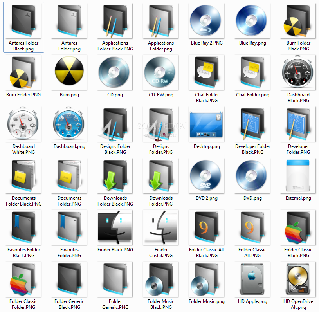
Task: Click the 'Burn Folder.PNG' file name text
Action: [23, 95]
